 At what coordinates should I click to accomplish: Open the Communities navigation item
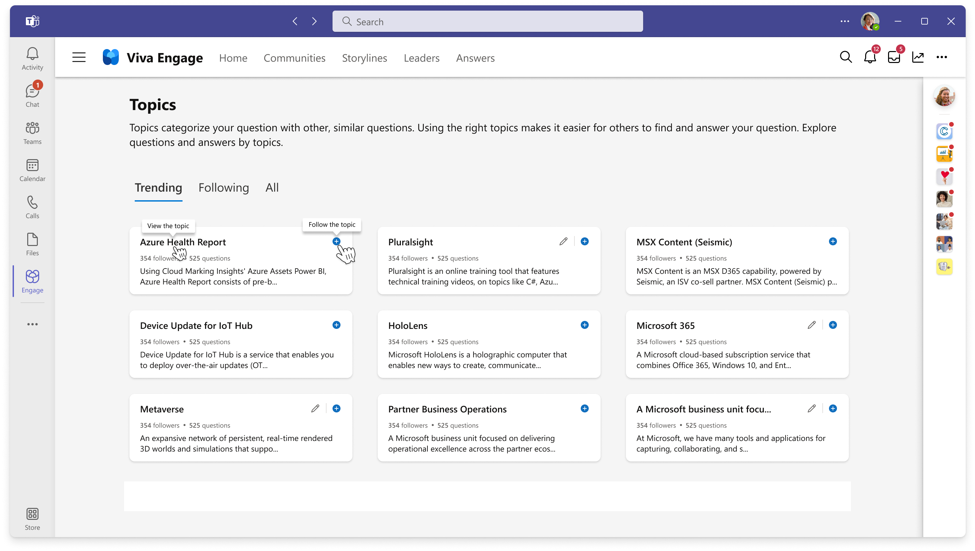[x=294, y=57]
